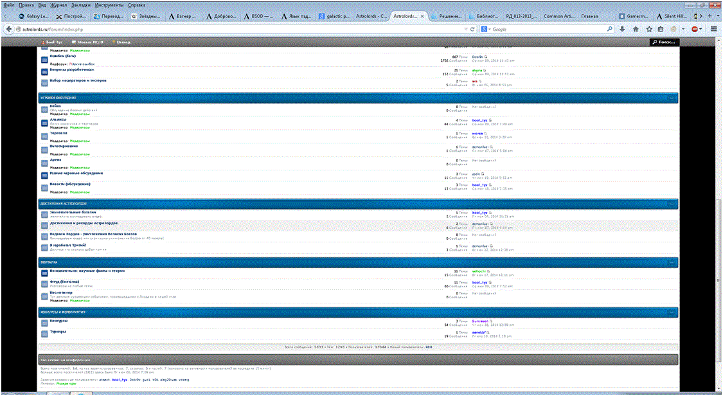Reload the page using the refresh icon
This screenshot has height=396, width=723.
coord(472,29)
